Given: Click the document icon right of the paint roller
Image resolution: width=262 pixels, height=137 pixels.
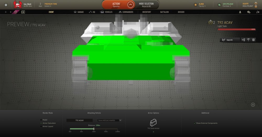Looking at the screenshot, I should (253, 40).
